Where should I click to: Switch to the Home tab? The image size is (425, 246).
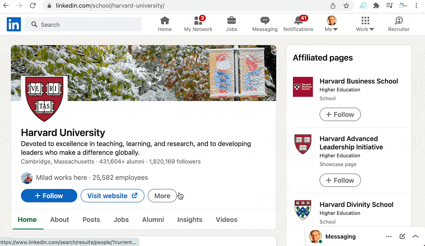coord(27,219)
